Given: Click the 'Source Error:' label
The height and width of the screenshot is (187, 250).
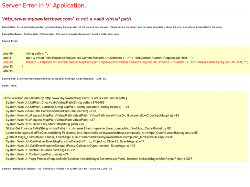Looking at the screenshot, I should coord(10,41).
